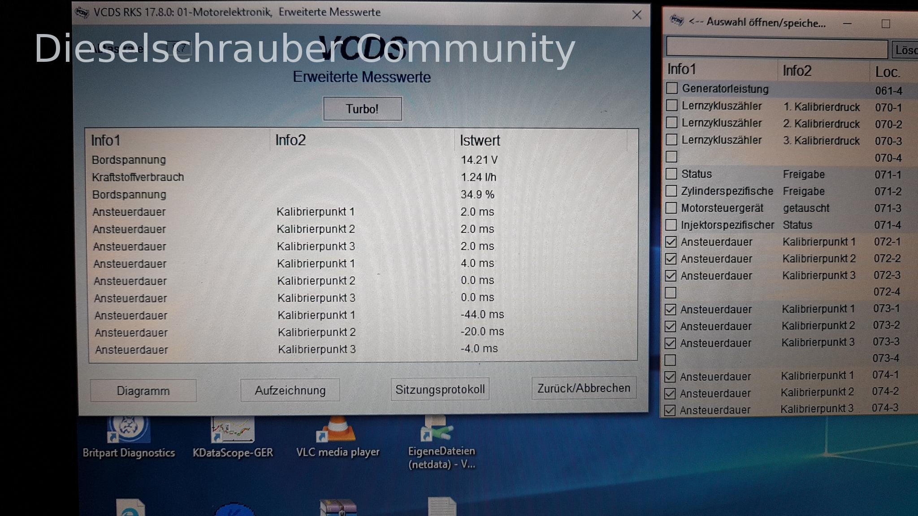Uncheck Ansteuerdauer Kalibrierpunkt 1 at 074-1
The image size is (918, 516).
pyautogui.click(x=670, y=377)
